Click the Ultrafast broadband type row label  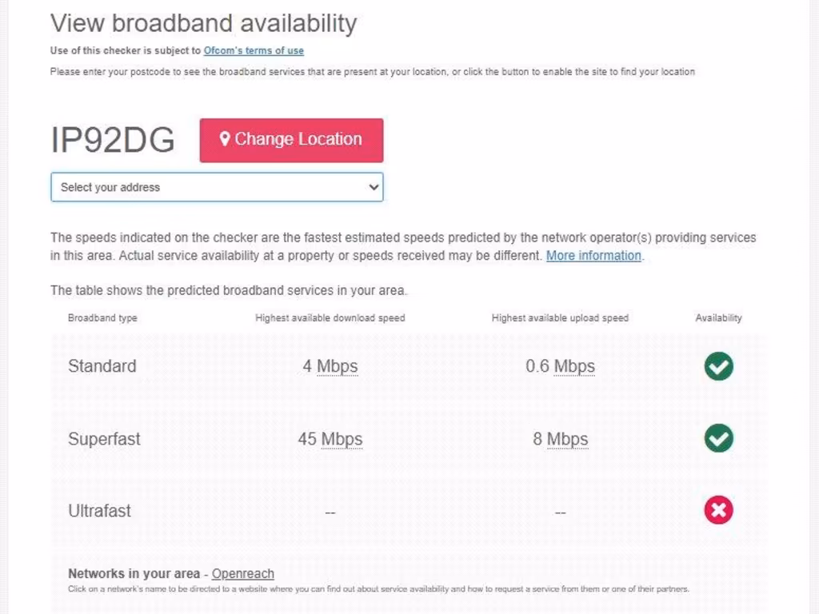[x=100, y=511]
